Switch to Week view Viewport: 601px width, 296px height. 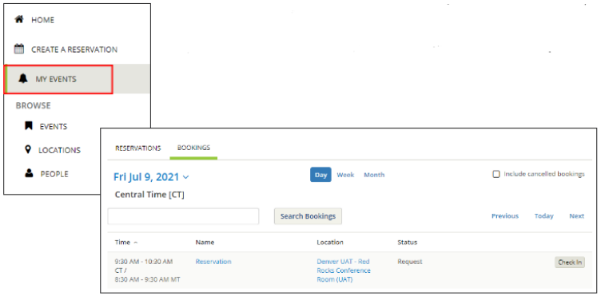click(345, 175)
